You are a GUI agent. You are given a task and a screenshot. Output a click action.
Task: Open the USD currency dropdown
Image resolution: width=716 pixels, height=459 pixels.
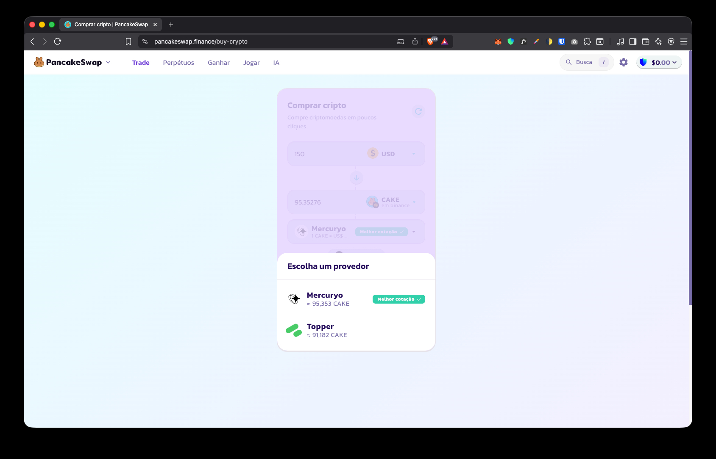click(392, 154)
